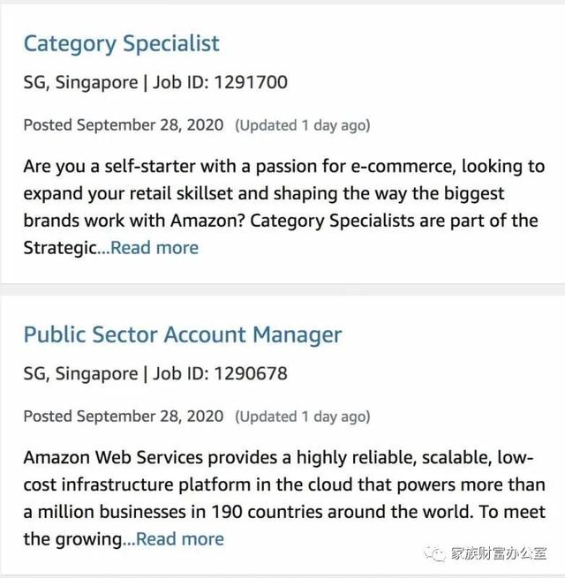Click the word Strategic before first Read more
Image resolution: width=565 pixels, height=578 pixels.
[x=59, y=247]
